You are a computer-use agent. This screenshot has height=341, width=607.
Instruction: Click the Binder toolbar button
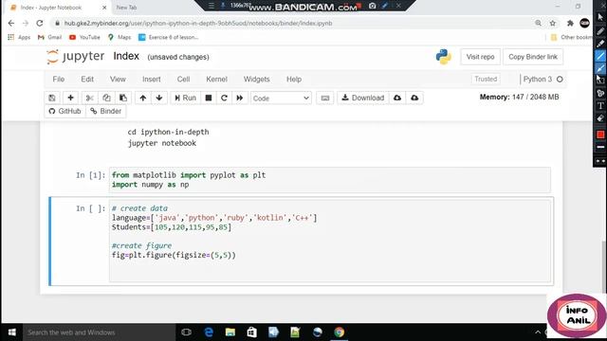point(106,112)
